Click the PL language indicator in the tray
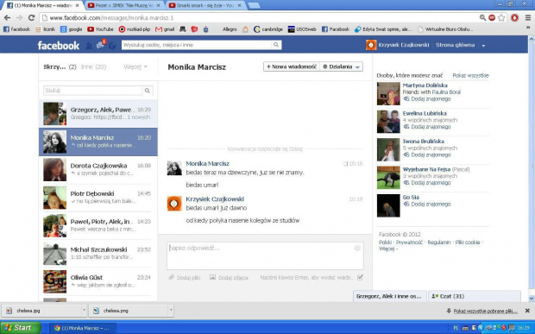The height and width of the screenshot is (334, 535). 456,328
